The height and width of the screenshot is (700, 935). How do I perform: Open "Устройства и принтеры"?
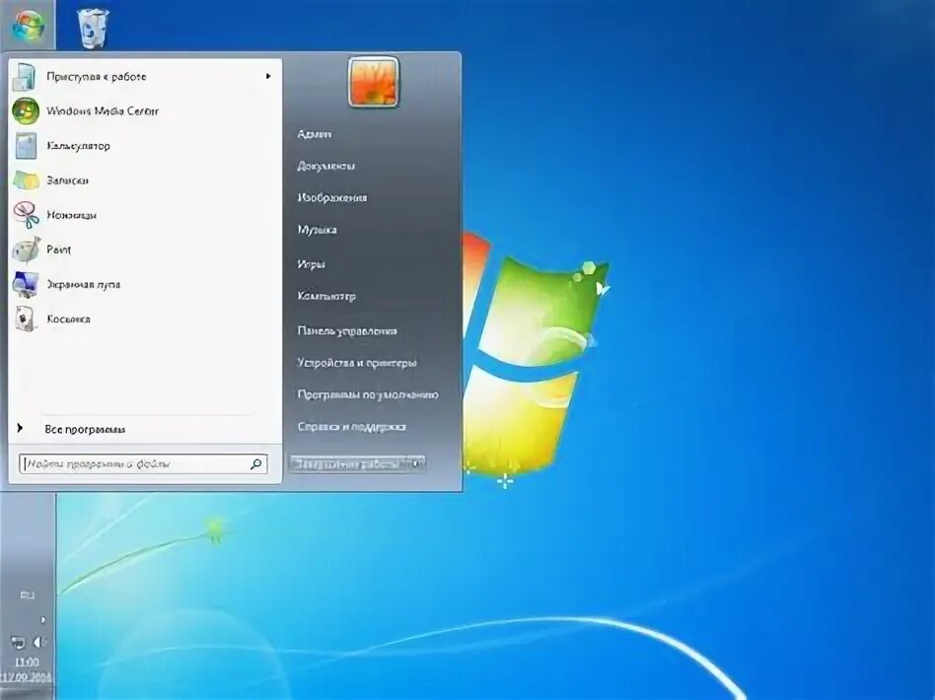[x=357, y=363]
